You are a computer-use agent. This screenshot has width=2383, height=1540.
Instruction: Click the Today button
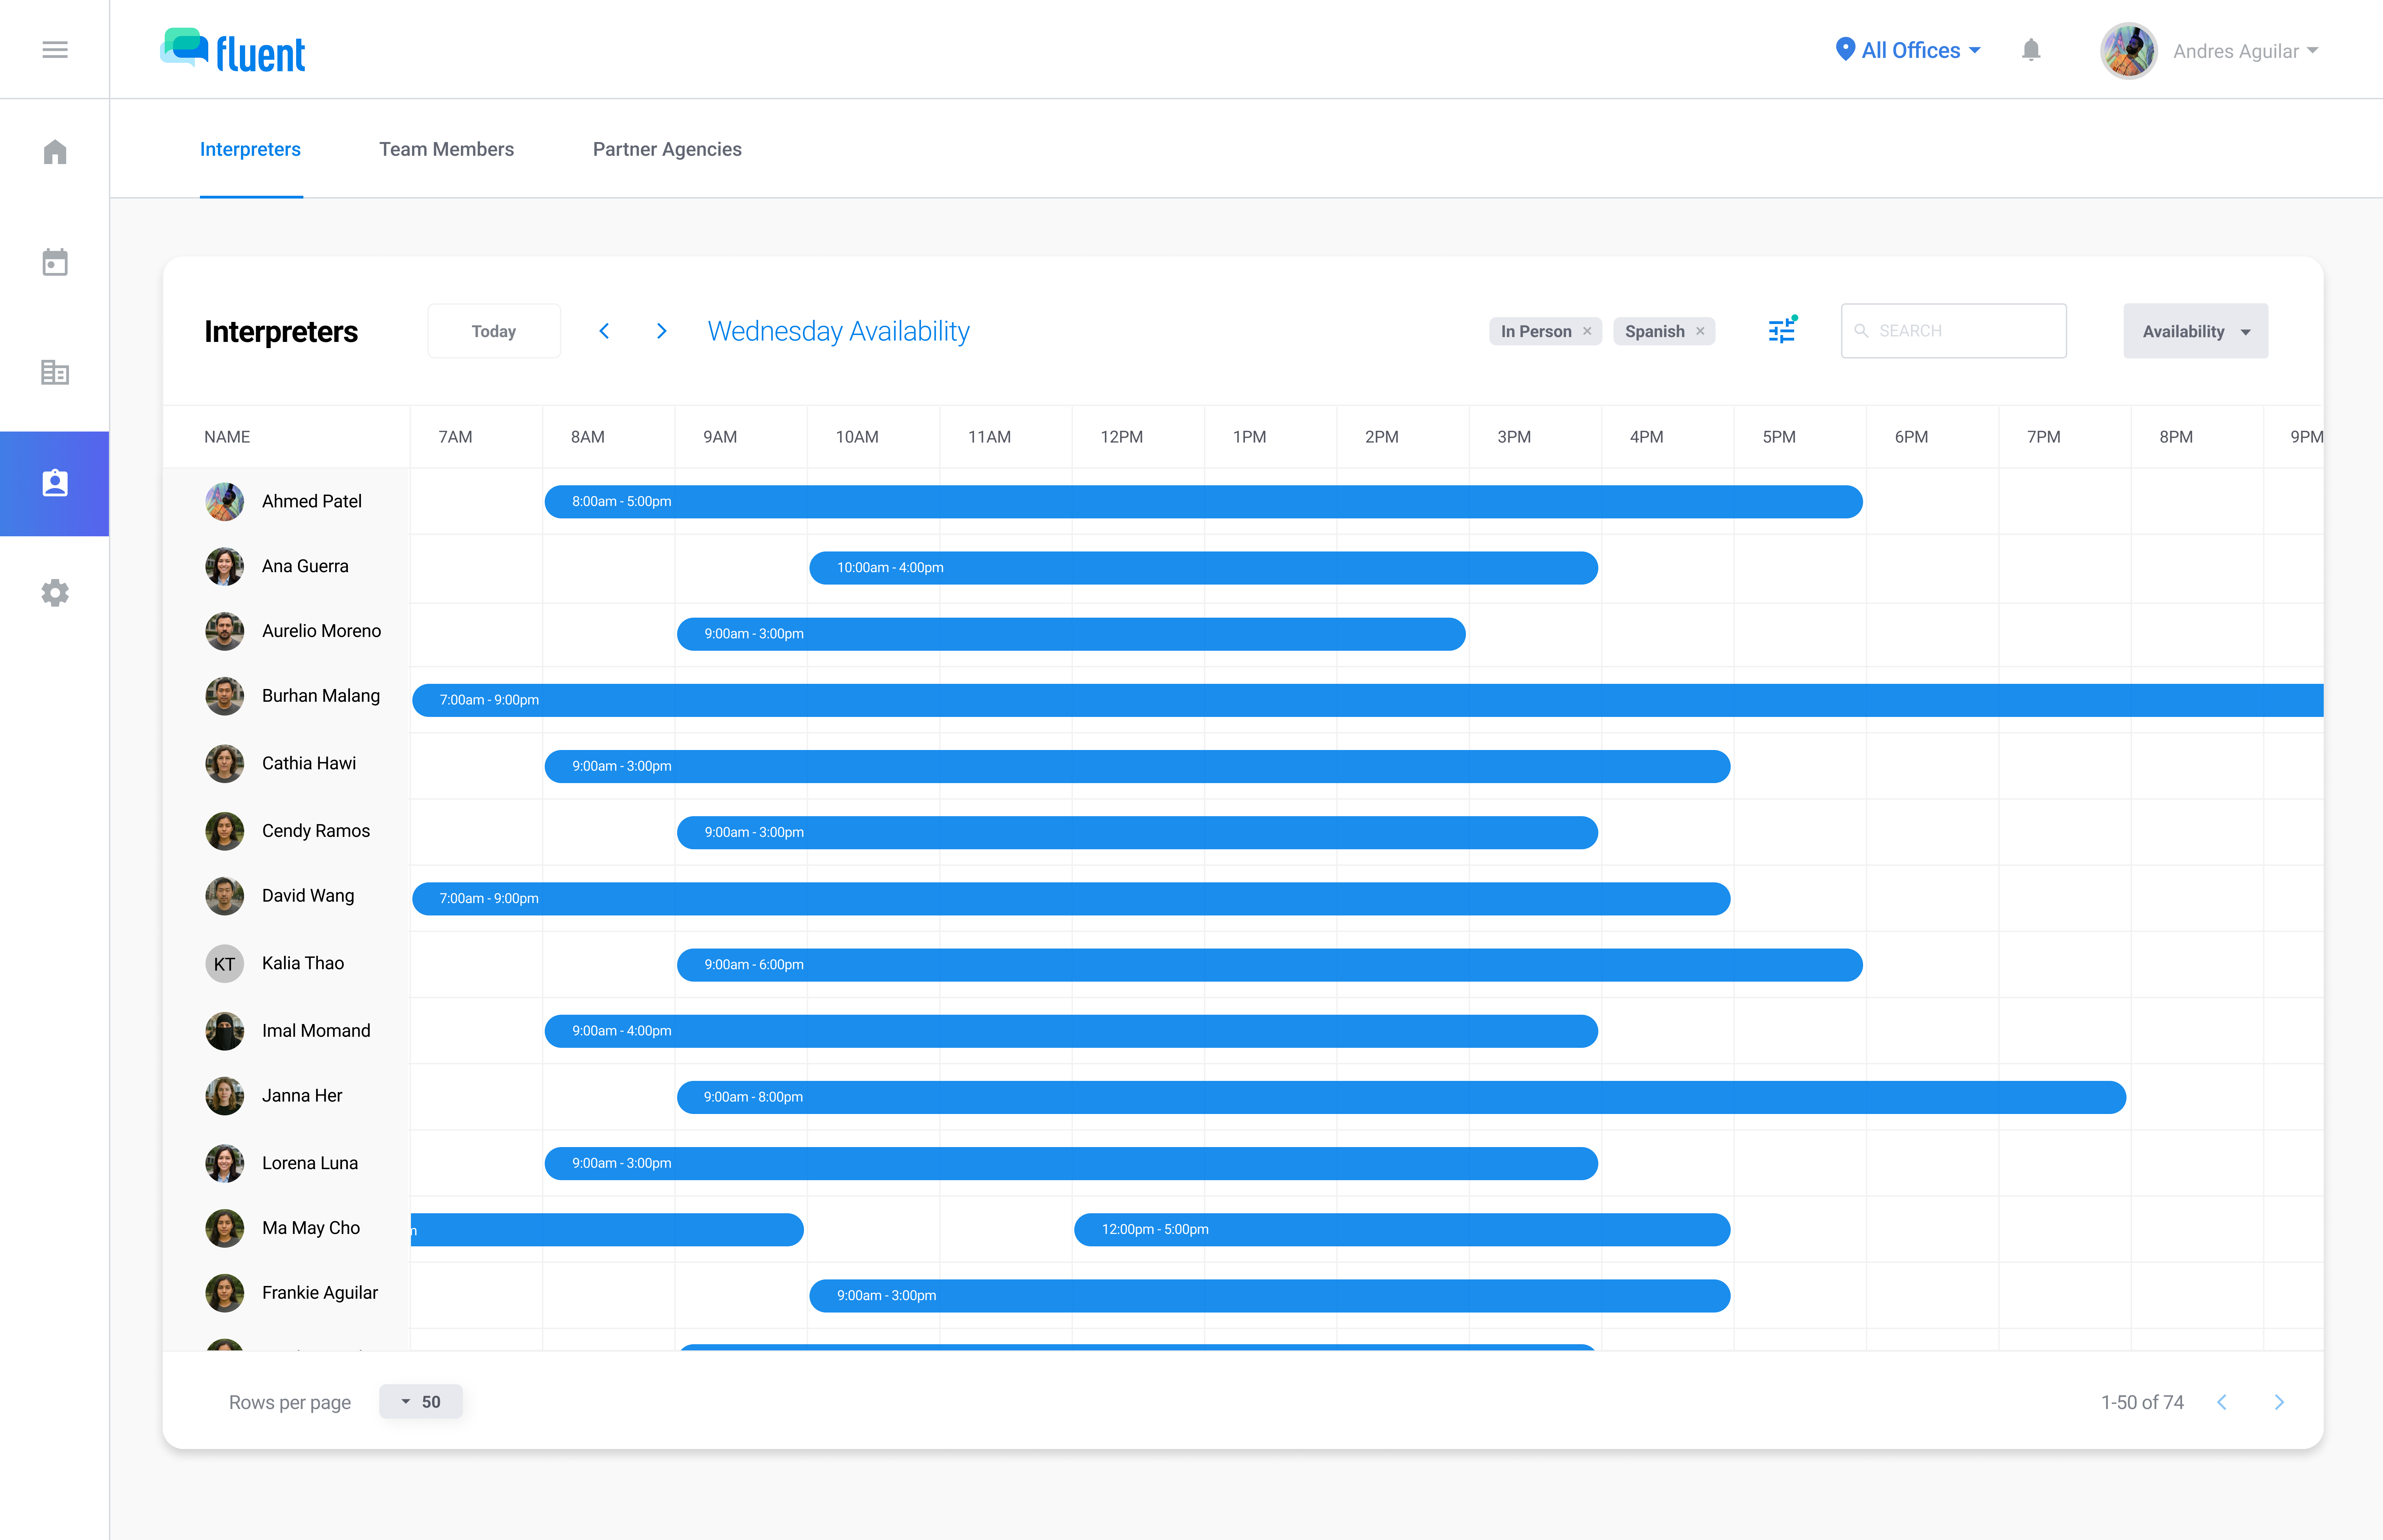pos(493,330)
